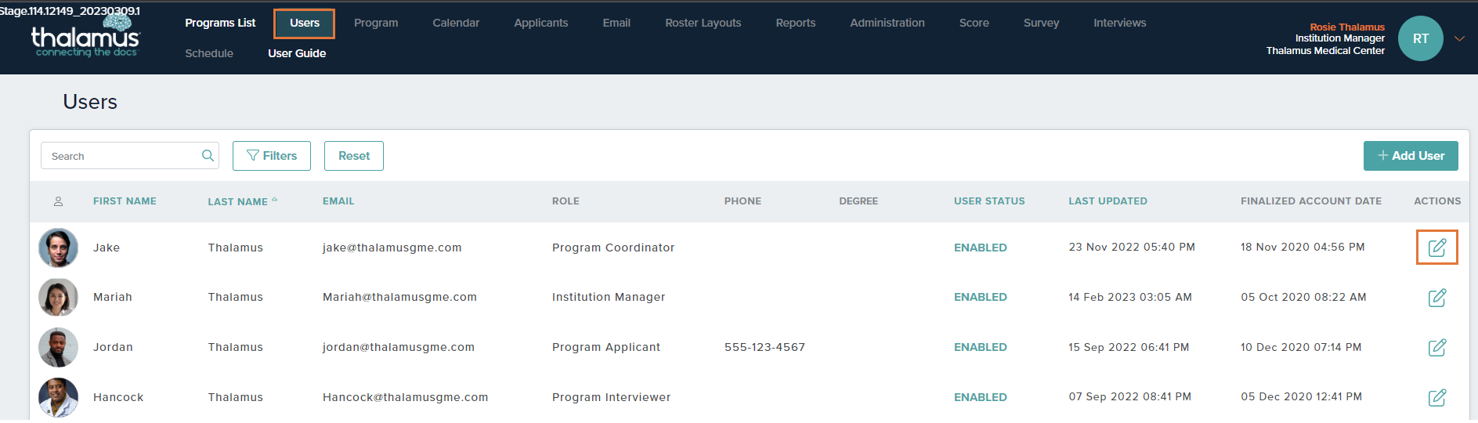Click Institution Manager role in Mariah's row
Viewport: 1478px width, 423px height.
(609, 297)
